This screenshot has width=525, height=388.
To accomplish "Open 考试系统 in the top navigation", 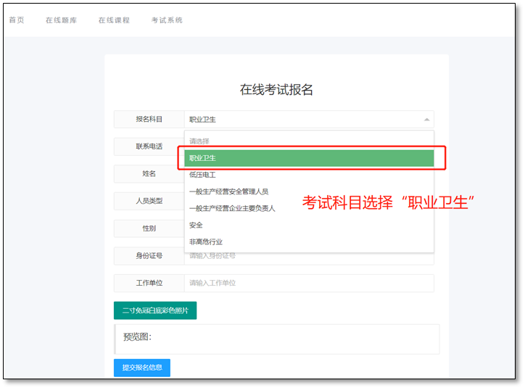I will tap(167, 20).
